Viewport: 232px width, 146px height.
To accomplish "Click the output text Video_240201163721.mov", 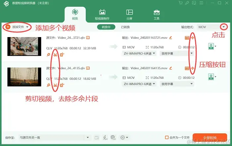I will click(x=149, y=38).
